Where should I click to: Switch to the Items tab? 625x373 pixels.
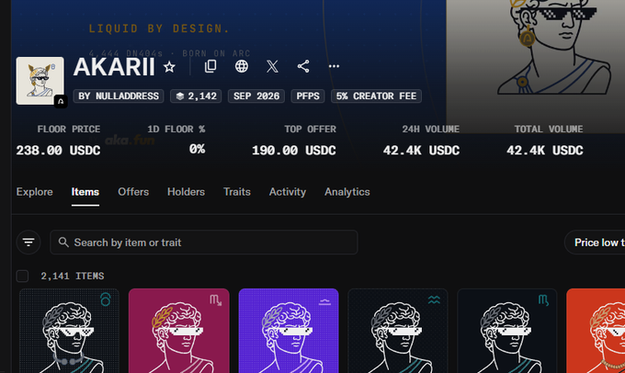point(85,192)
